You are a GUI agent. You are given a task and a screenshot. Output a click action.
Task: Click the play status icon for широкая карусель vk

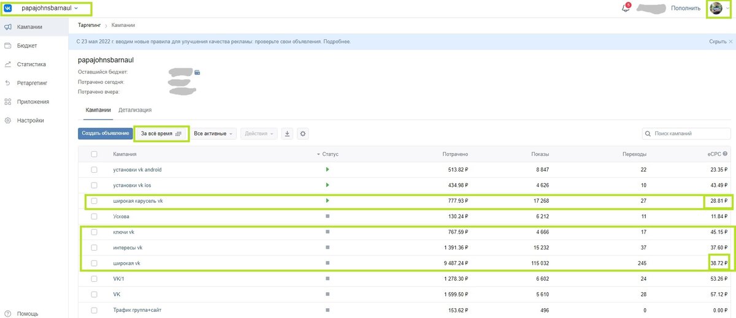tap(328, 200)
